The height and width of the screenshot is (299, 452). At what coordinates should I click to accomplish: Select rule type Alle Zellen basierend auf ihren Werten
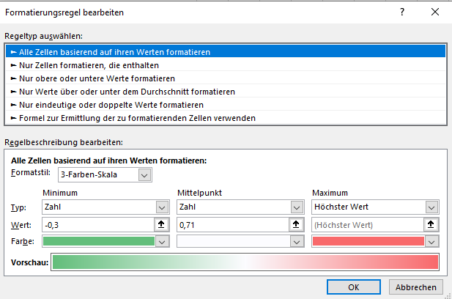pos(226,52)
